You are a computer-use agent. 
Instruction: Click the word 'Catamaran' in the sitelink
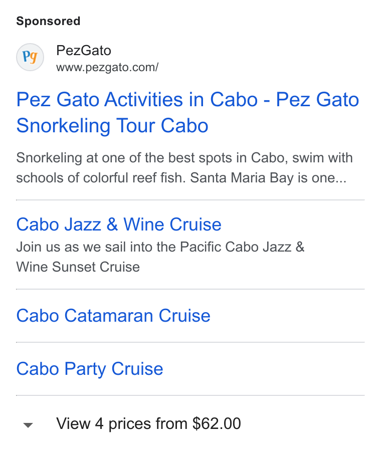[x=109, y=315]
